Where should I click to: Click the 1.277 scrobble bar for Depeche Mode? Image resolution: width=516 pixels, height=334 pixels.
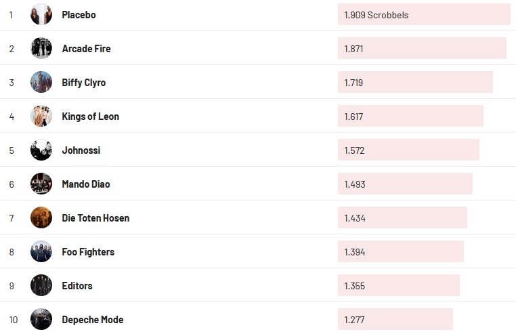[395, 319]
